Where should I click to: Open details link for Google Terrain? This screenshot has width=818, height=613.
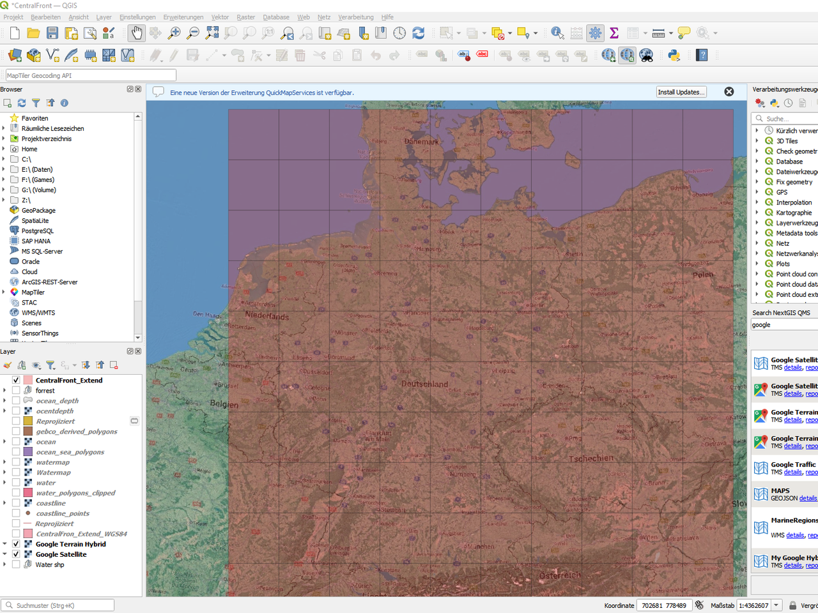click(793, 420)
